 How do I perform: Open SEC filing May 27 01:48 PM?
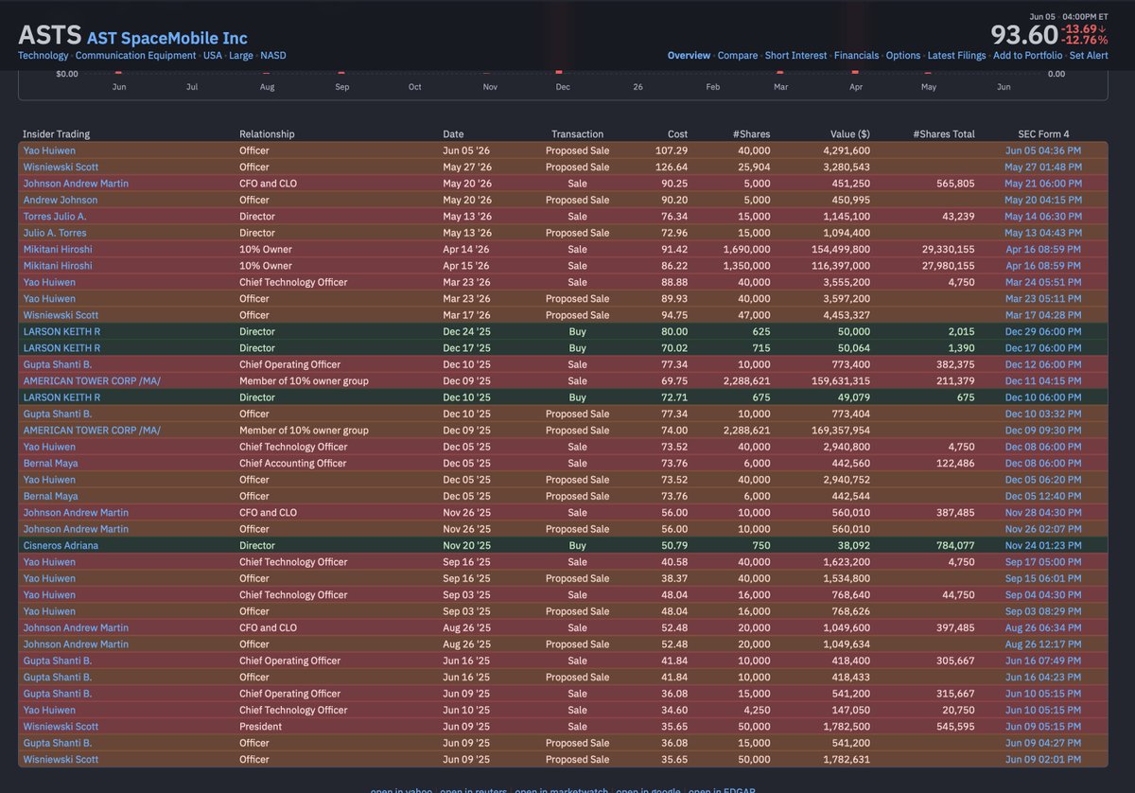click(1043, 167)
